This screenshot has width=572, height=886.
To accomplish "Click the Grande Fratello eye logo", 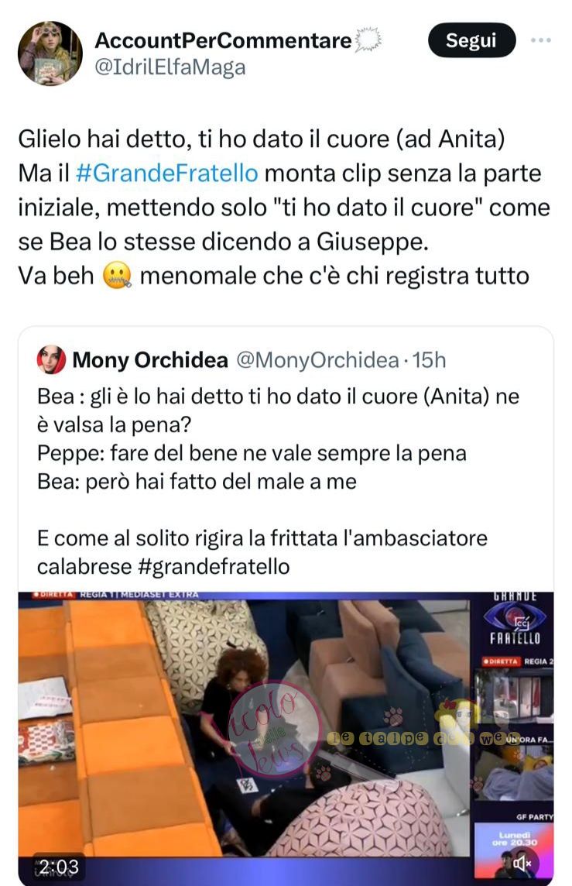I will [515, 620].
